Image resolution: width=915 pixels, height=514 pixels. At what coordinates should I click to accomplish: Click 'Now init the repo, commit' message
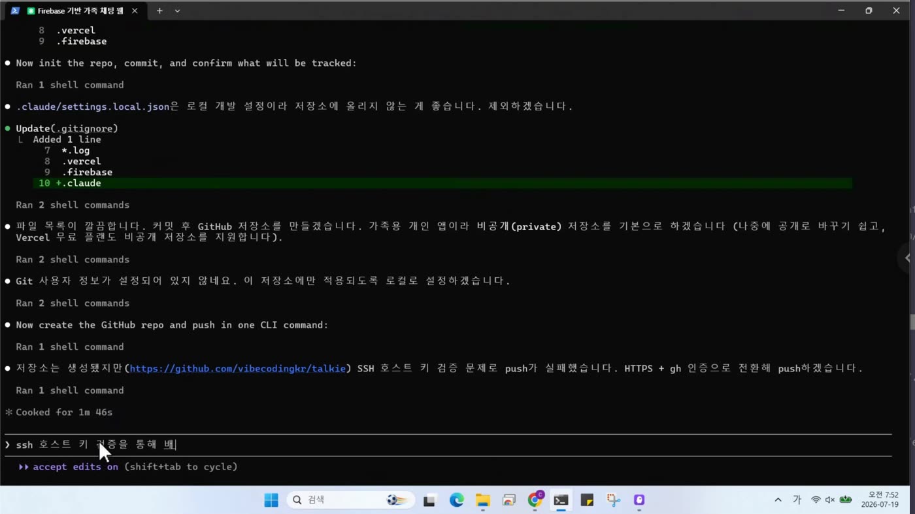click(186, 63)
